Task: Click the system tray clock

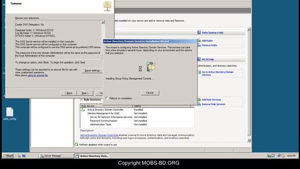Action: coord(292,156)
